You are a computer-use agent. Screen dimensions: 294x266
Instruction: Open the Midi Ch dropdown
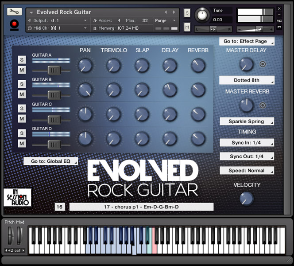pyautogui.click(x=57, y=28)
